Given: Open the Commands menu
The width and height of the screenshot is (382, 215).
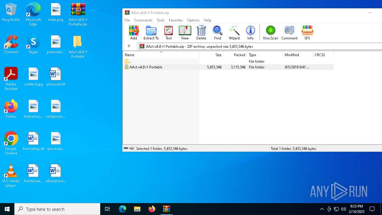Looking at the screenshot, I should click(x=143, y=20).
